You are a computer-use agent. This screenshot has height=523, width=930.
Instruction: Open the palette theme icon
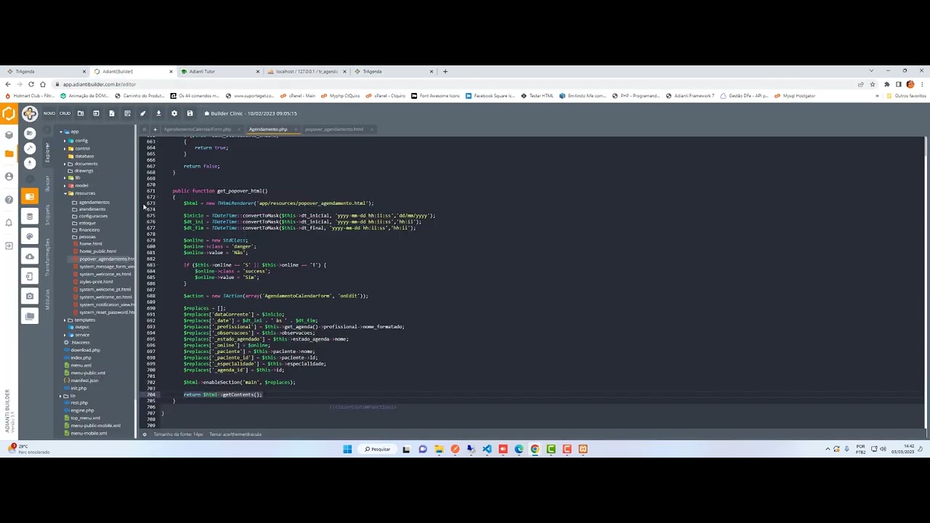[x=30, y=236]
